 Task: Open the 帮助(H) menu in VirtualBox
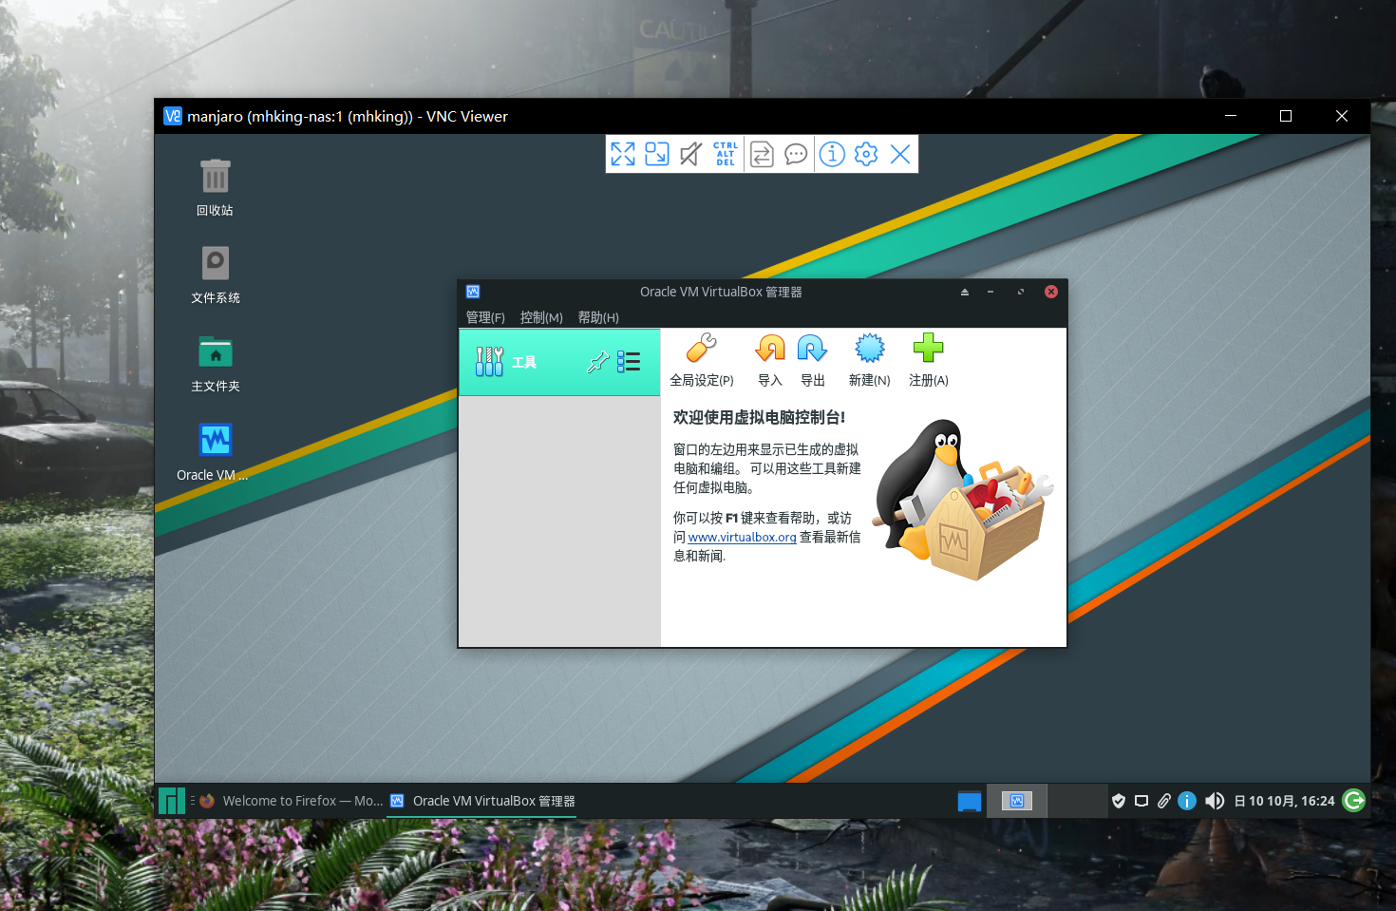(x=599, y=317)
